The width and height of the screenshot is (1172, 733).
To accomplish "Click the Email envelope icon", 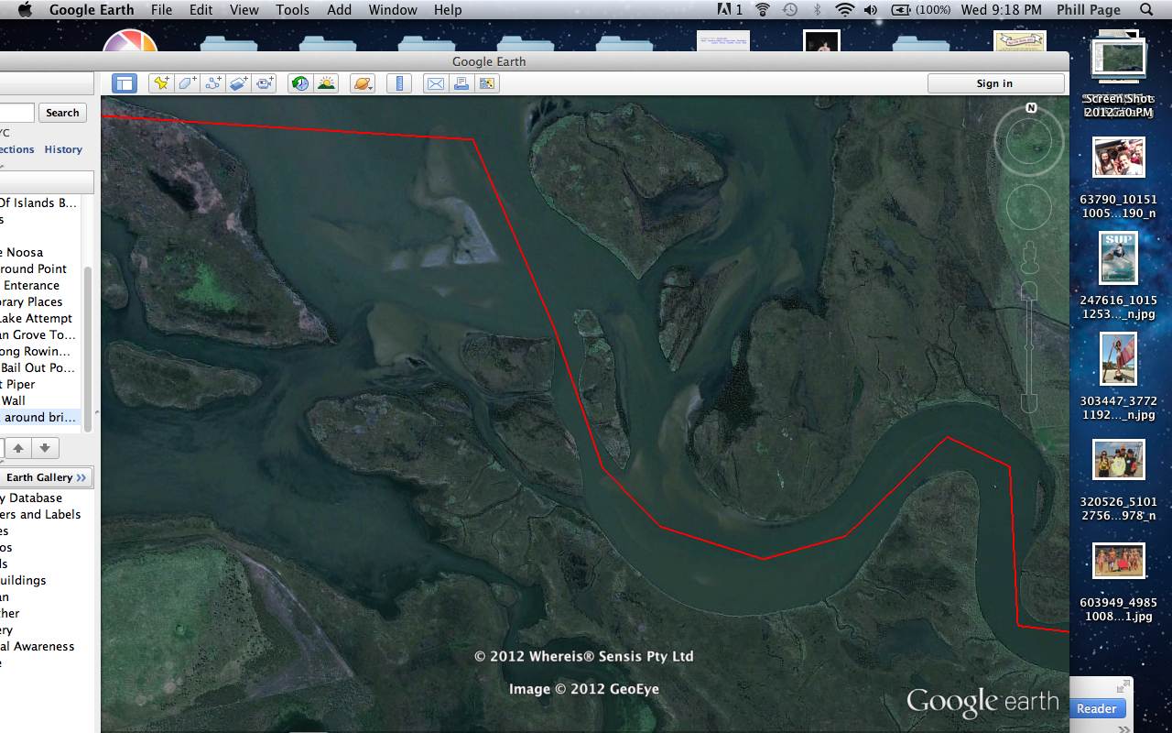I will 435,83.
